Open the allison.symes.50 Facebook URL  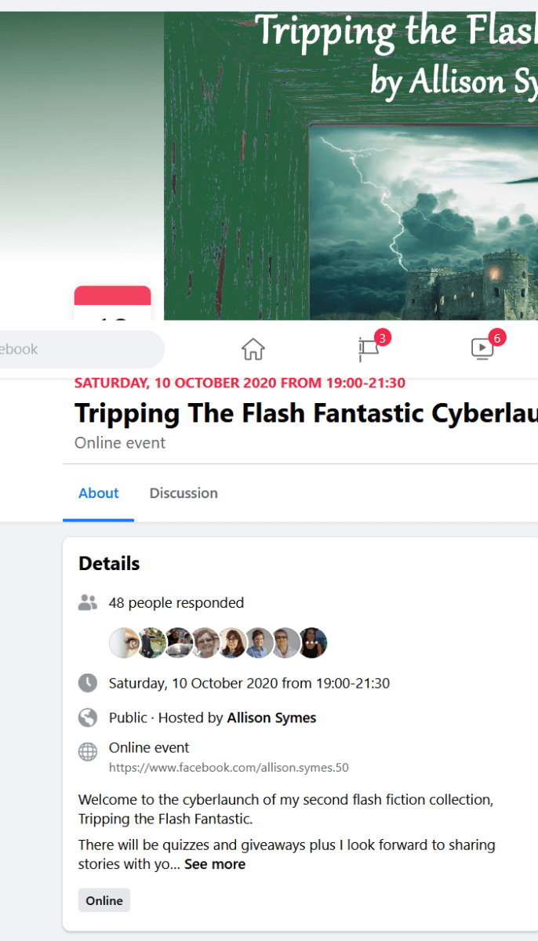(x=229, y=768)
